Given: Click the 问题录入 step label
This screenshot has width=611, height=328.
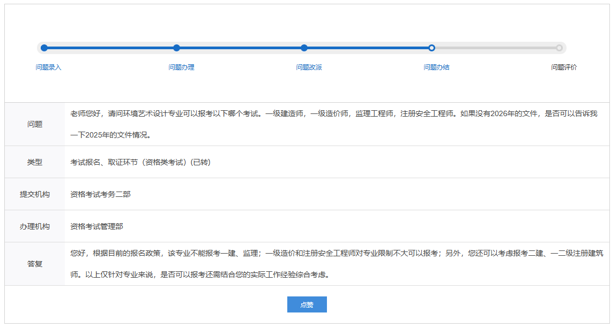Looking at the screenshot, I should 48,67.
